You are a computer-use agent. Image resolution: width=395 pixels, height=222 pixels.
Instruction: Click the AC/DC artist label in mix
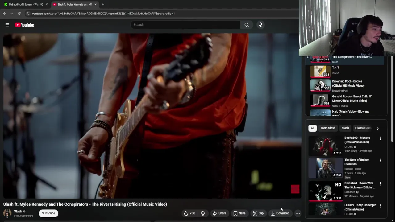pos(336,72)
